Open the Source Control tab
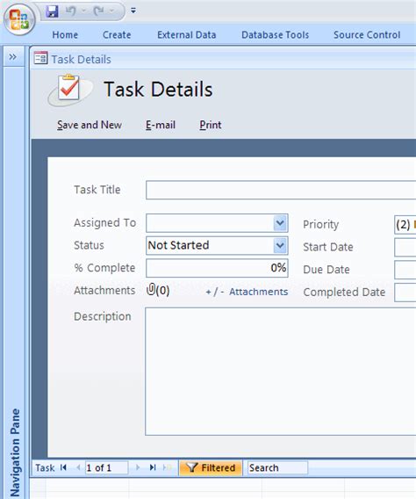Image resolution: width=416 pixels, height=499 pixels. tap(367, 34)
